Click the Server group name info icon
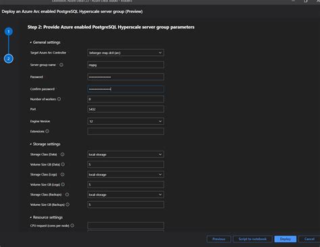This screenshot has width=320, height=247. (x=61, y=65)
